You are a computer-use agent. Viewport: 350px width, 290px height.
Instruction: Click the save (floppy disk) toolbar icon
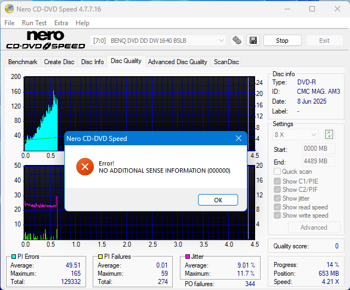tap(253, 41)
